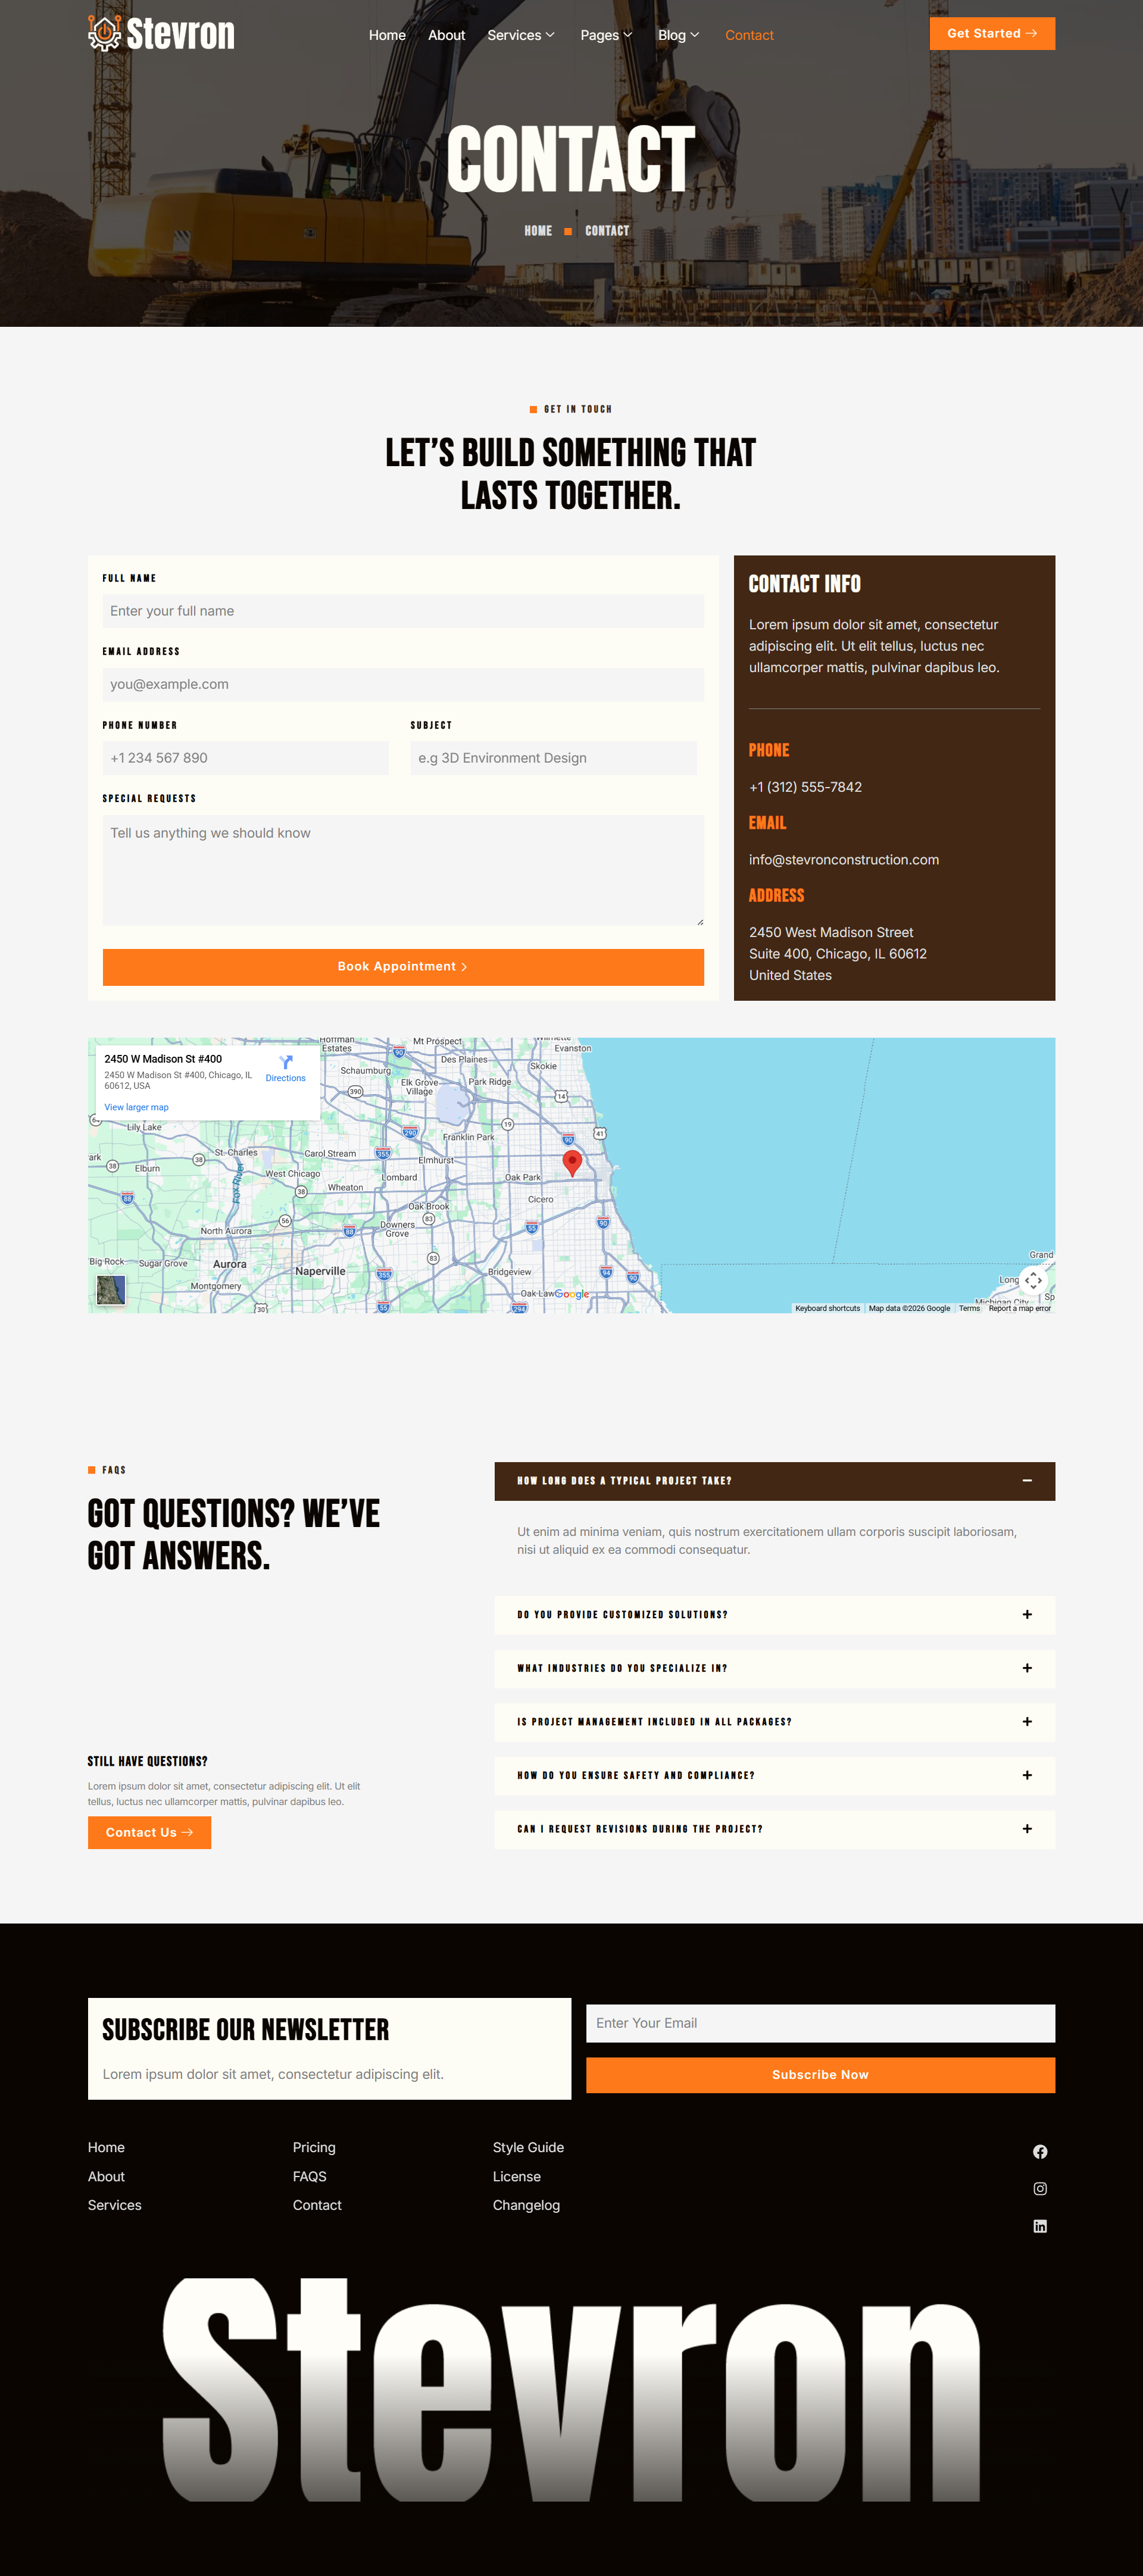Viewport: 1143px width, 2576px height.
Task: Open the Blog dropdown menu
Action: pos(678,35)
